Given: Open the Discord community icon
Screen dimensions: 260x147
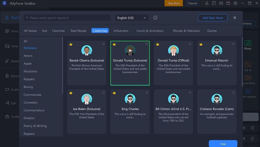Looking at the screenshot, I should pos(221,3).
